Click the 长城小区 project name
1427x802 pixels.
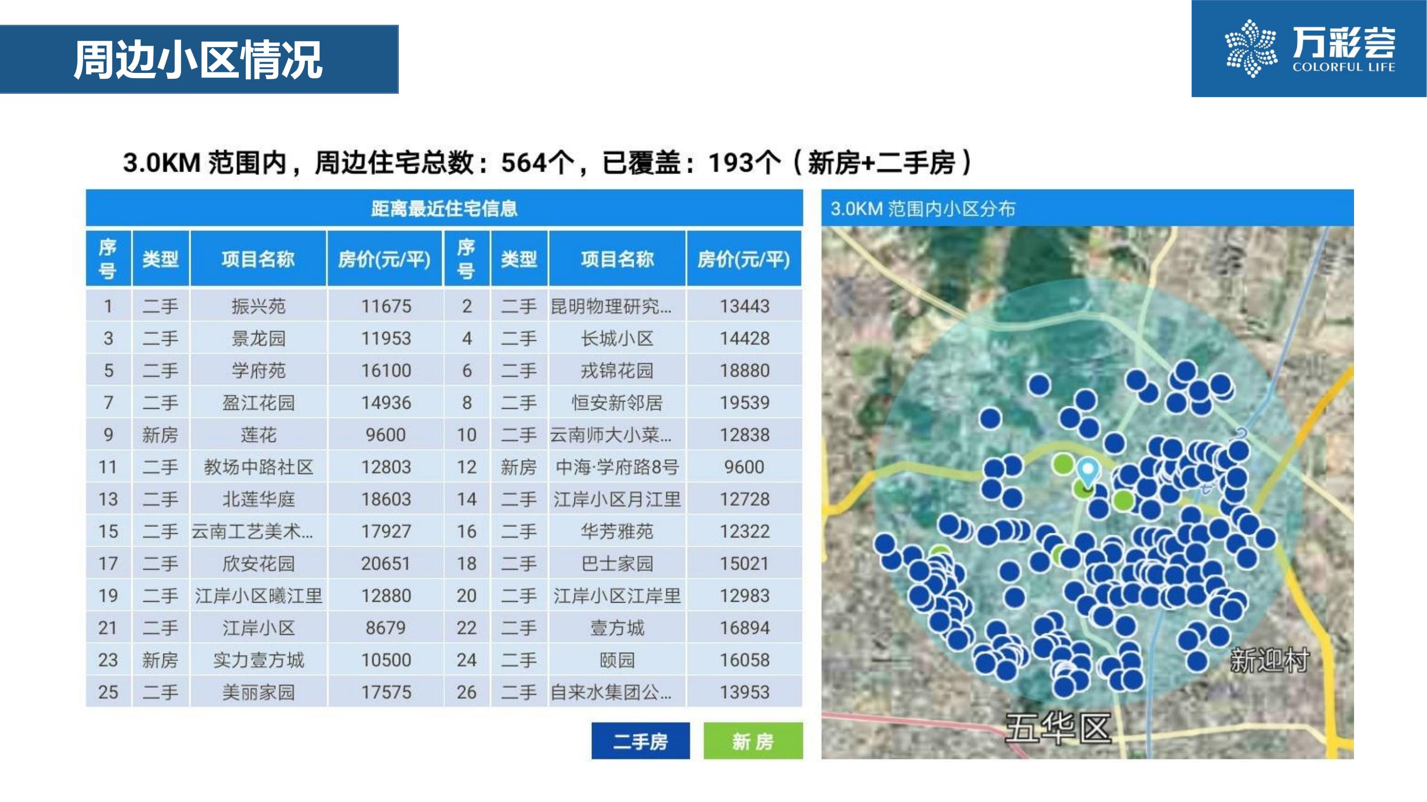click(x=617, y=338)
